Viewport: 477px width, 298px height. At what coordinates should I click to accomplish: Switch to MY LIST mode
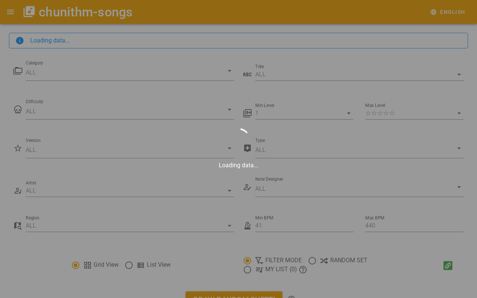(x=247, y=270)
